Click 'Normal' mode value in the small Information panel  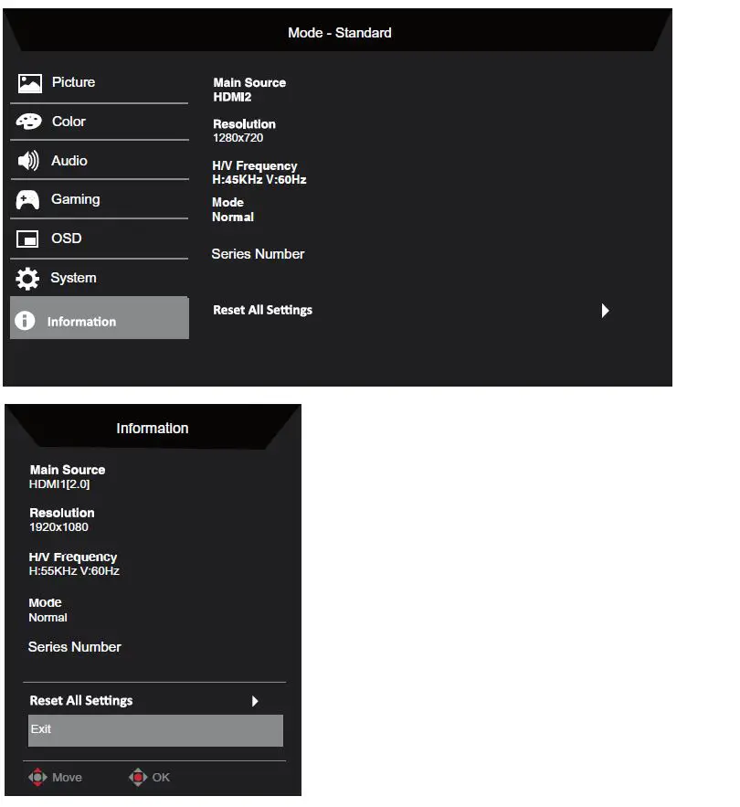click(x=48, y=618)
